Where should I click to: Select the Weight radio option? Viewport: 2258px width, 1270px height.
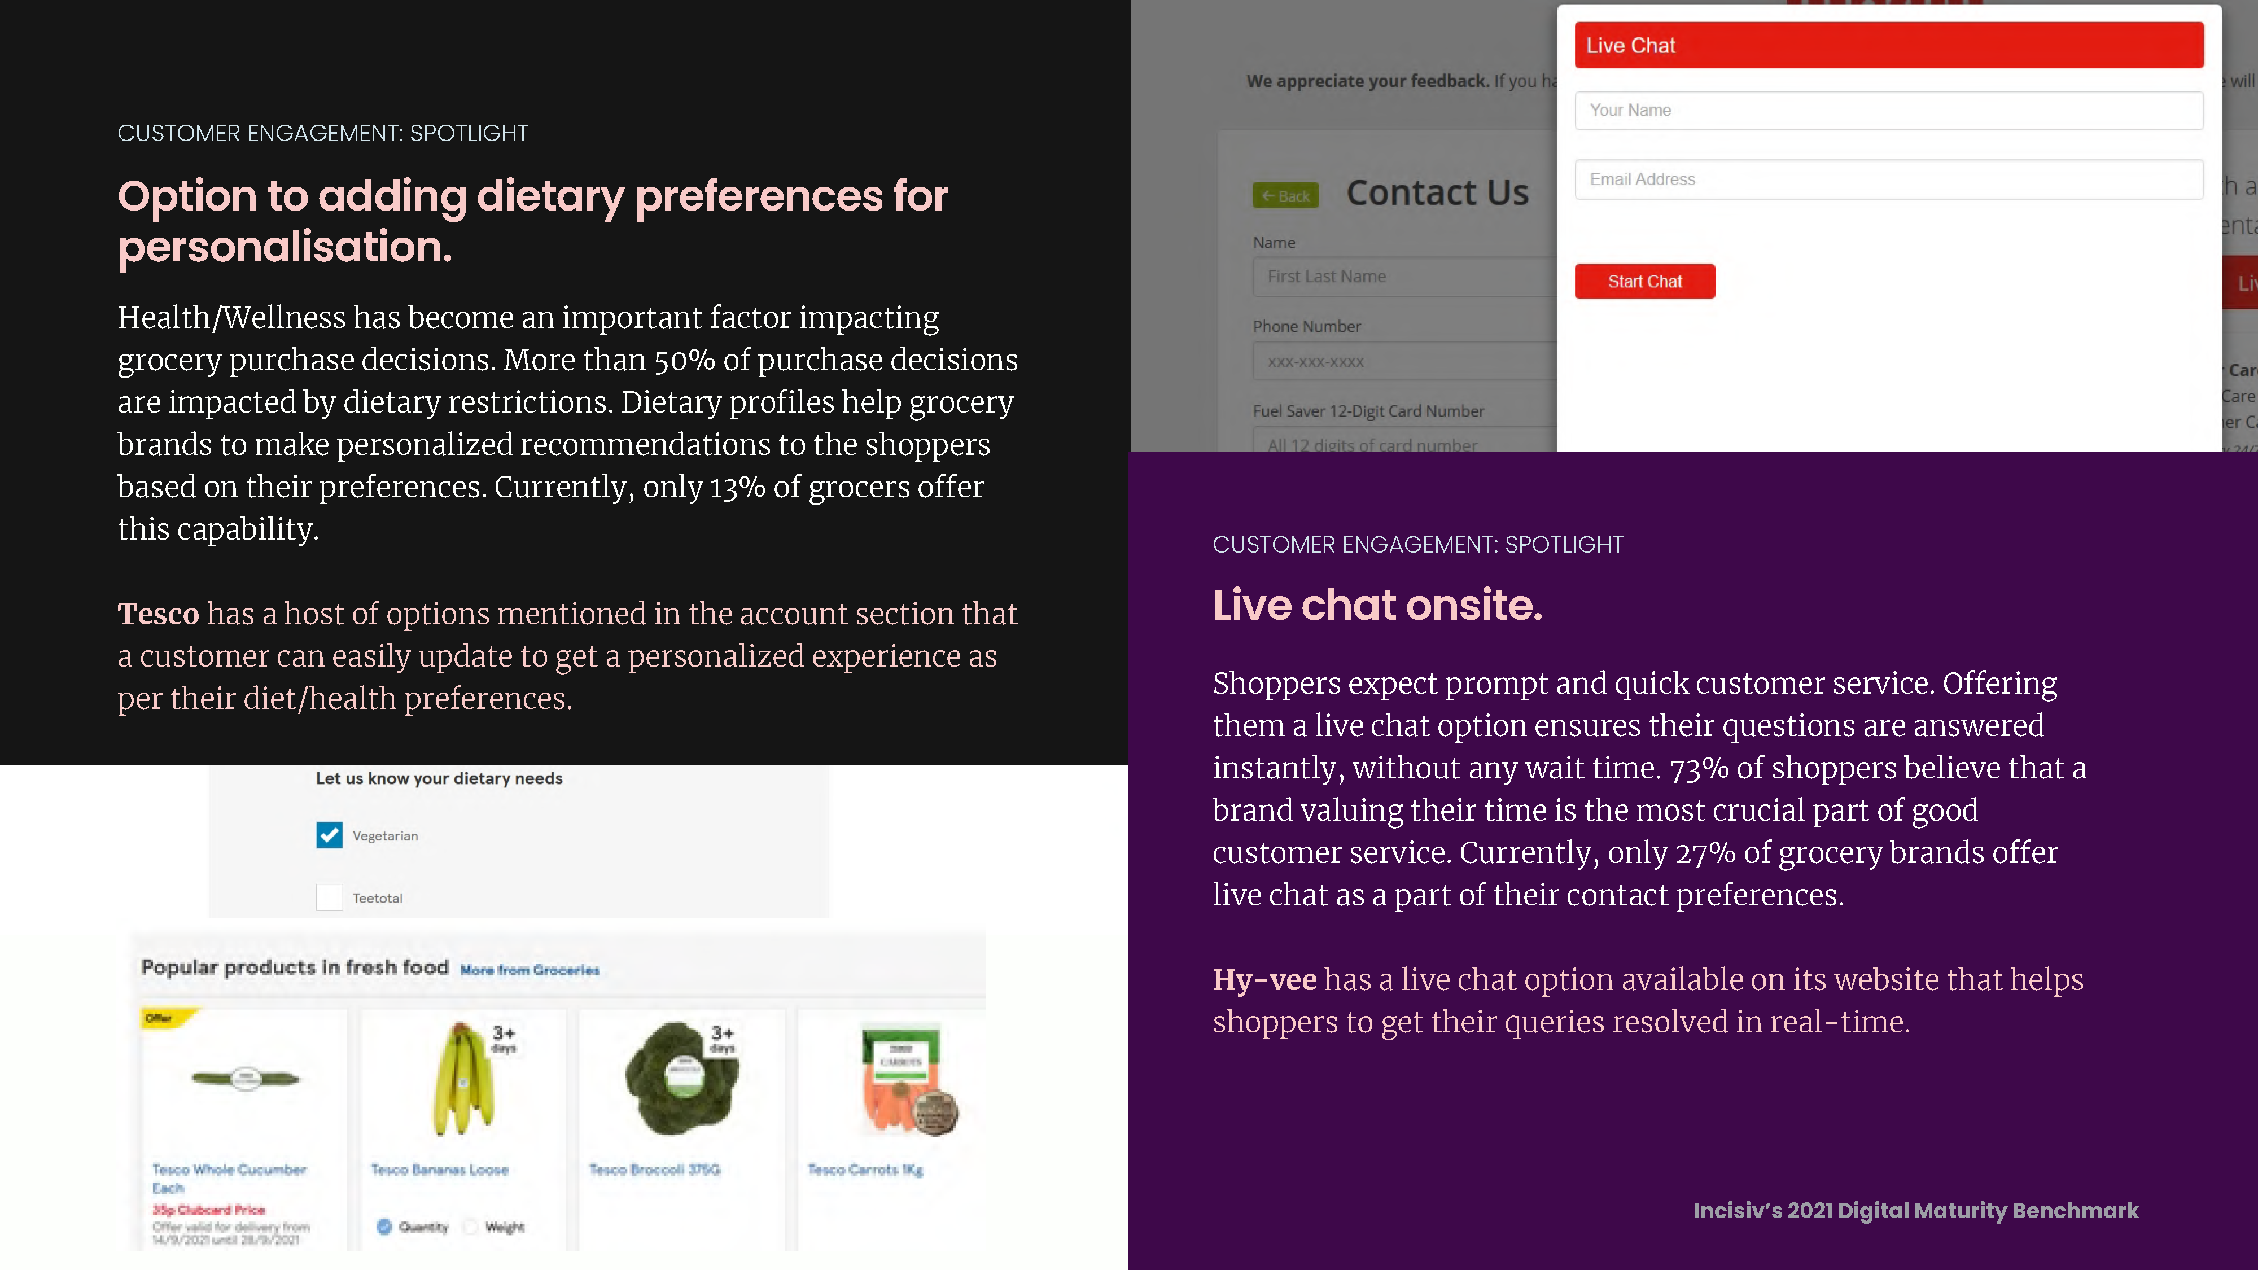[471, 1226]
